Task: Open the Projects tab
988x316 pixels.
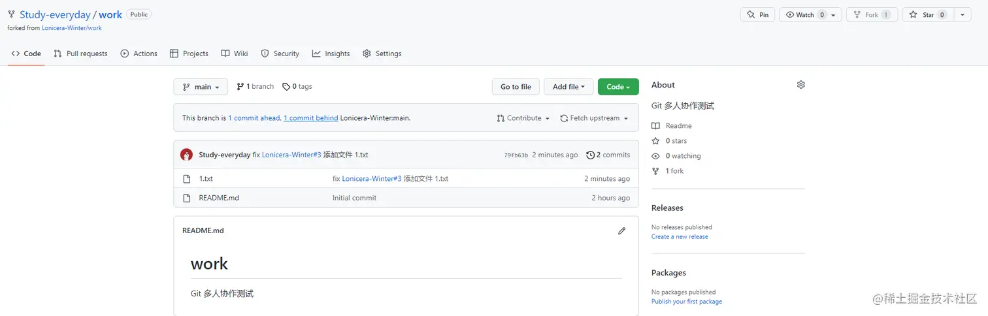Action: click(x=189, y=54)
